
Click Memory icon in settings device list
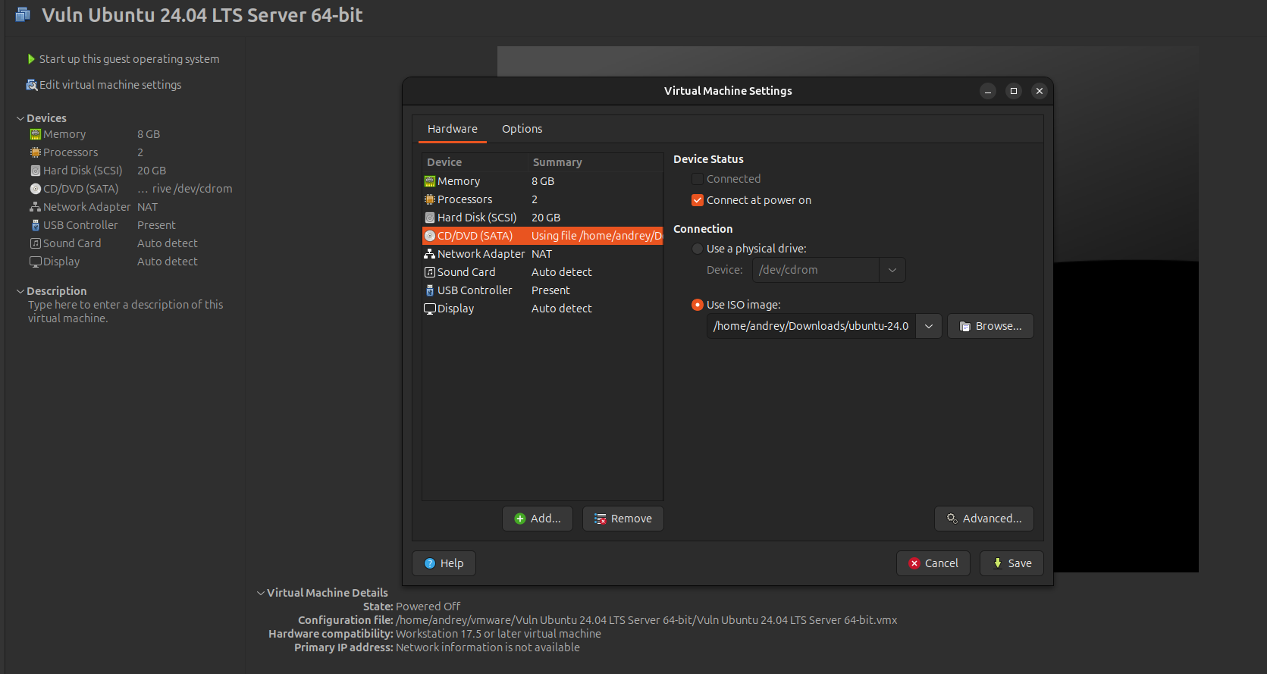point(430,181)
